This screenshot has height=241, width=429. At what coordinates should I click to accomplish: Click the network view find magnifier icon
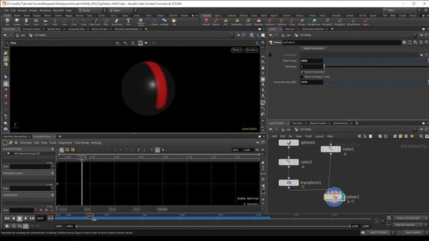pyautogui.click(x=421, y=136)
